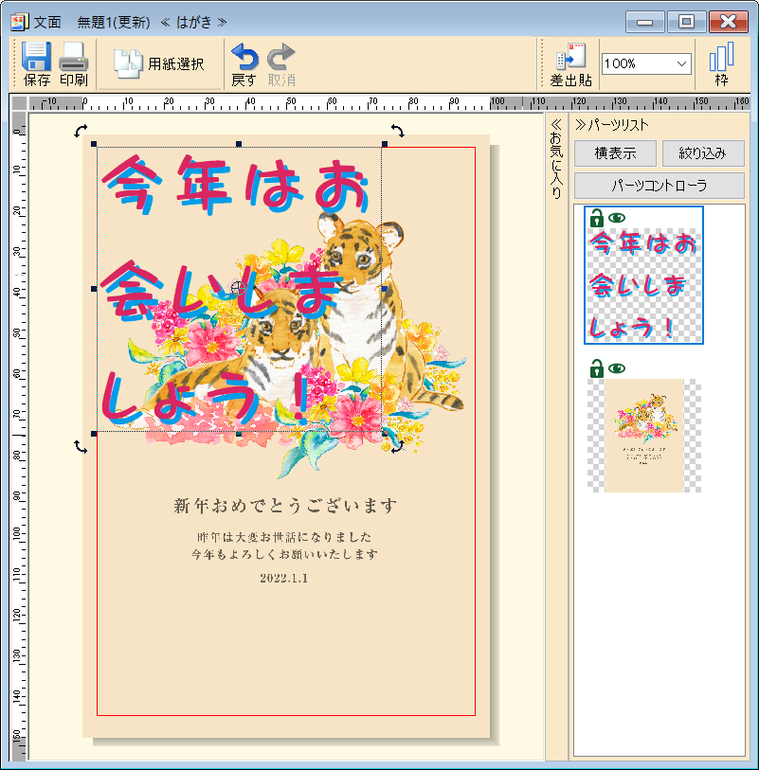Select the tiger postcard thumbnail in parts list

pos(644,435)
